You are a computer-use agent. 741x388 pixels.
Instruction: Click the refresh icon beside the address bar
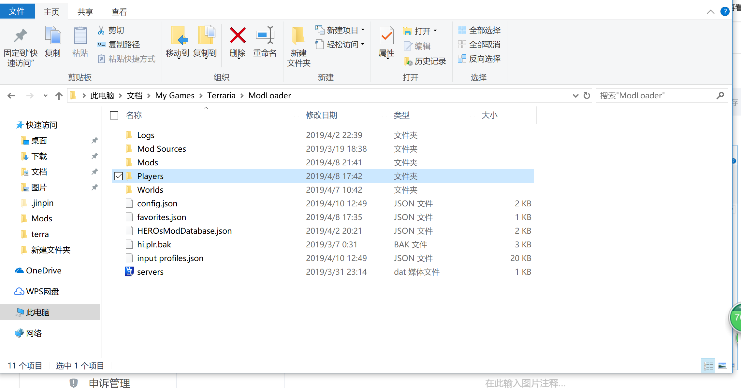coord(586,95)
